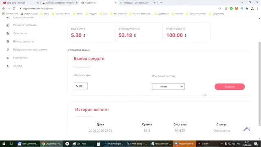Open the Windows notification center
The image size is (261, 147).
(256, 144)
